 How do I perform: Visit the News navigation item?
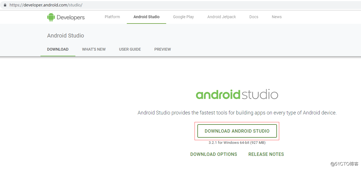tap(277, 17)
